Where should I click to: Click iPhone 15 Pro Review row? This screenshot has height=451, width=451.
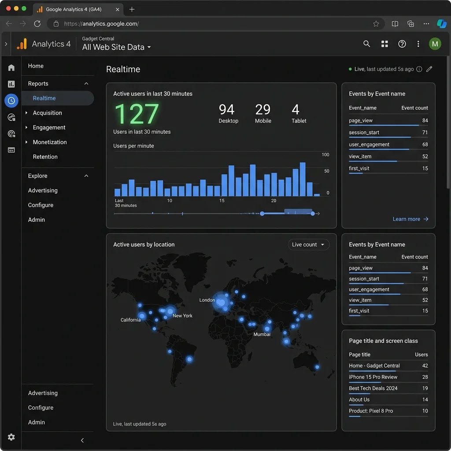[x=388, y=377]
